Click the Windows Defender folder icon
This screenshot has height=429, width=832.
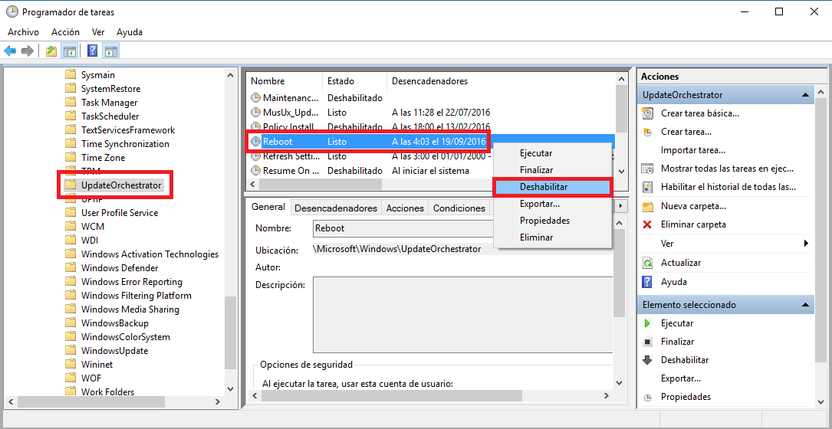71,268
